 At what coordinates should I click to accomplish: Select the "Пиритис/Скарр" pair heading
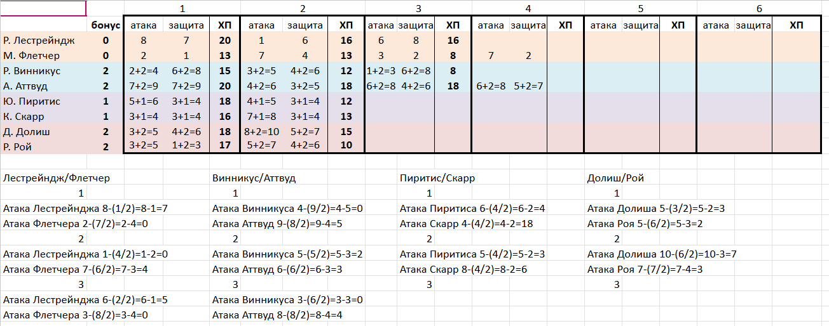[437, 178]
